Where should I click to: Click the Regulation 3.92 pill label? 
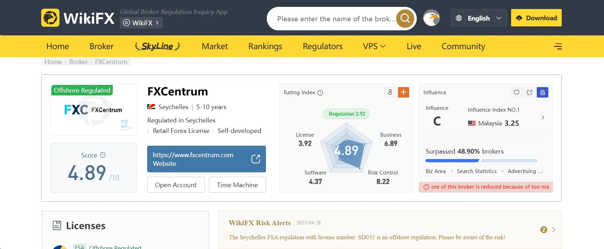point(347,114)
